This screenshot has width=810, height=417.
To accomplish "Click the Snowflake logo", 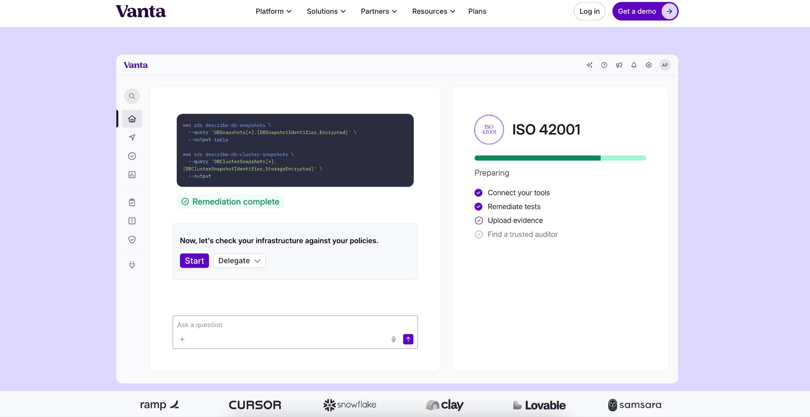I will 350,405.
